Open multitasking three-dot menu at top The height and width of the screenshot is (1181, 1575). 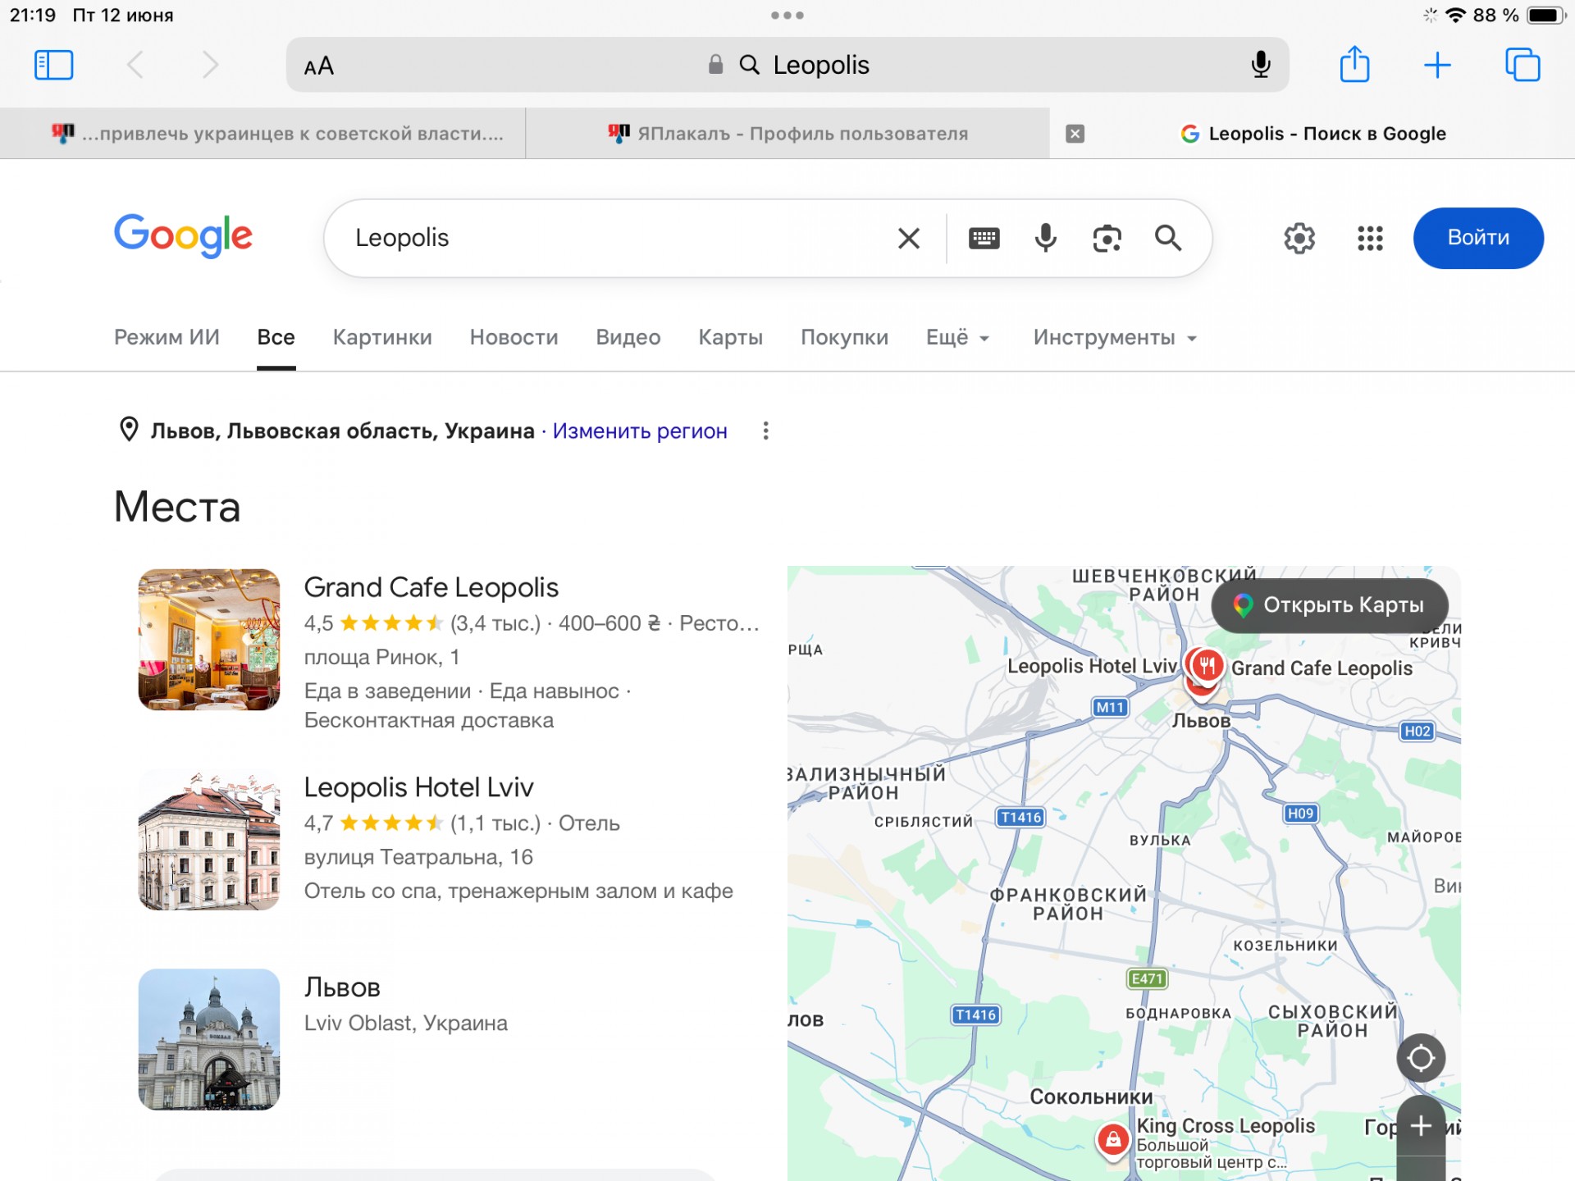[787, 15]
